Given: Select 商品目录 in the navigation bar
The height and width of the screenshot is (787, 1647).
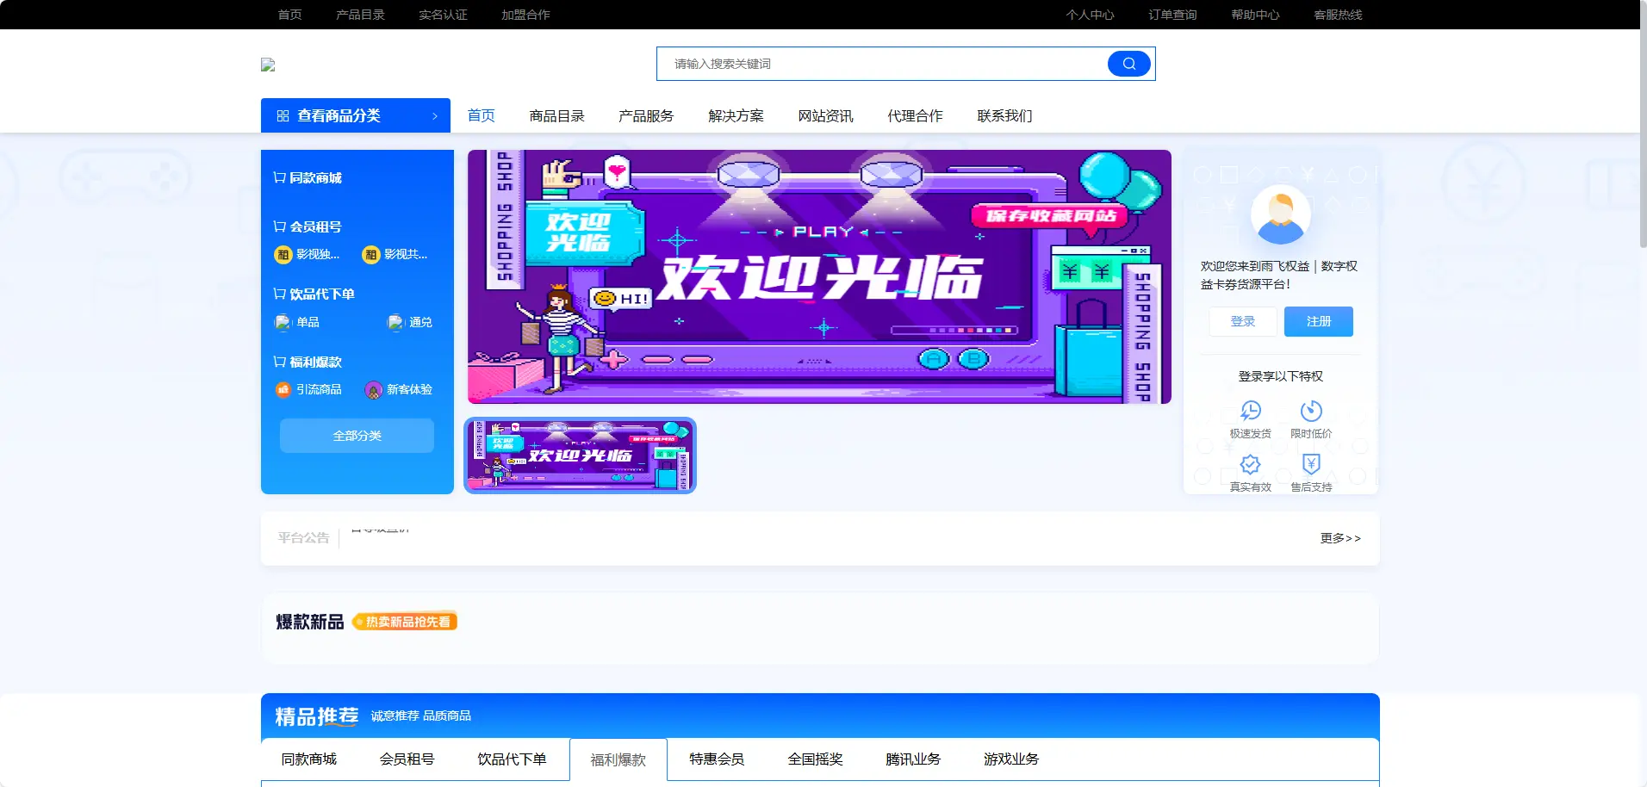Looking at the screenshot, I should (x=556, y=115).
